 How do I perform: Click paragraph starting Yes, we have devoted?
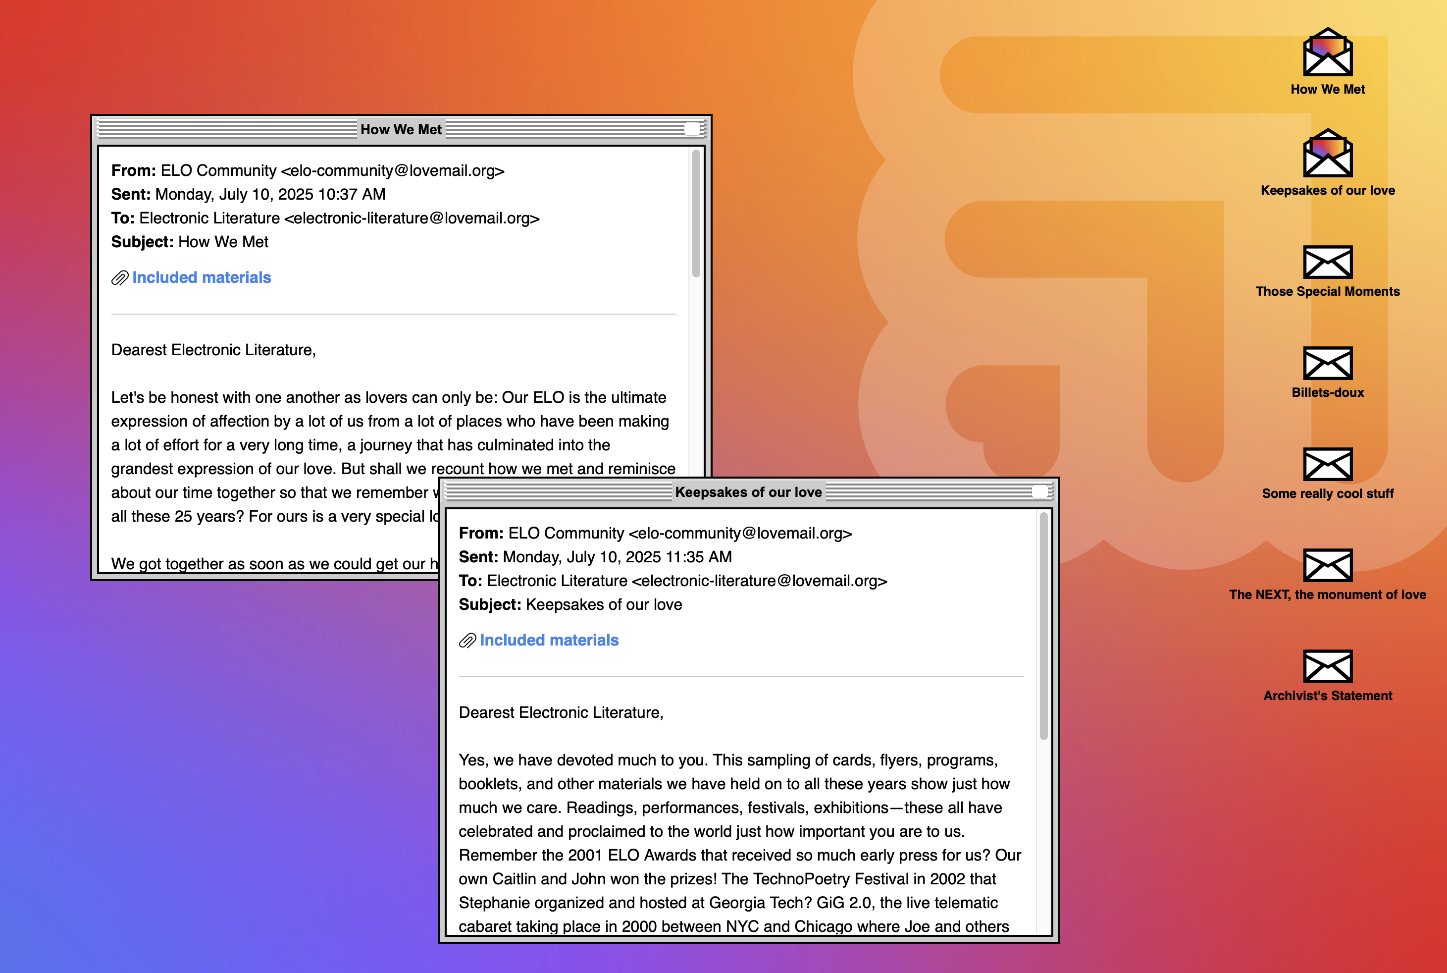740,843
